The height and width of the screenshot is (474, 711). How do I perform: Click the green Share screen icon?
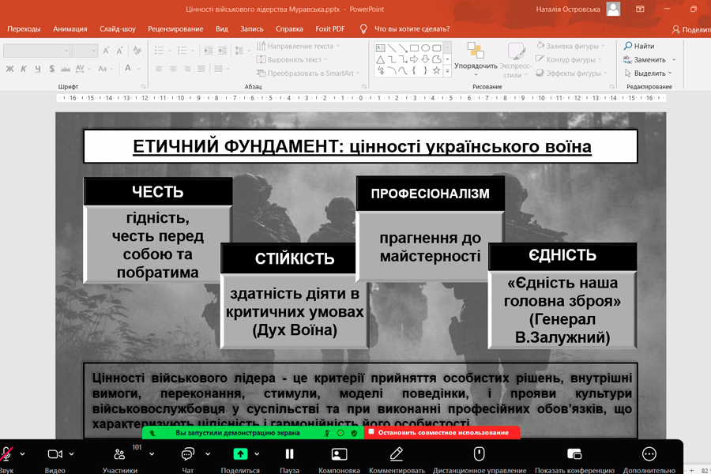coord(240,454)
